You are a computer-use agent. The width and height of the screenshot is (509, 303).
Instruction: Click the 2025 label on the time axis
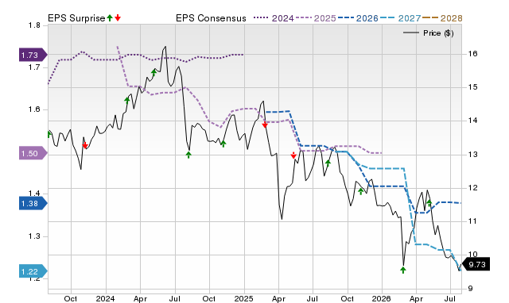(x=244, y=298)
